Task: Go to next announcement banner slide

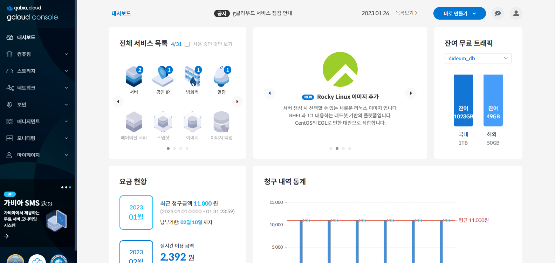Action: (x=411, y=93)
